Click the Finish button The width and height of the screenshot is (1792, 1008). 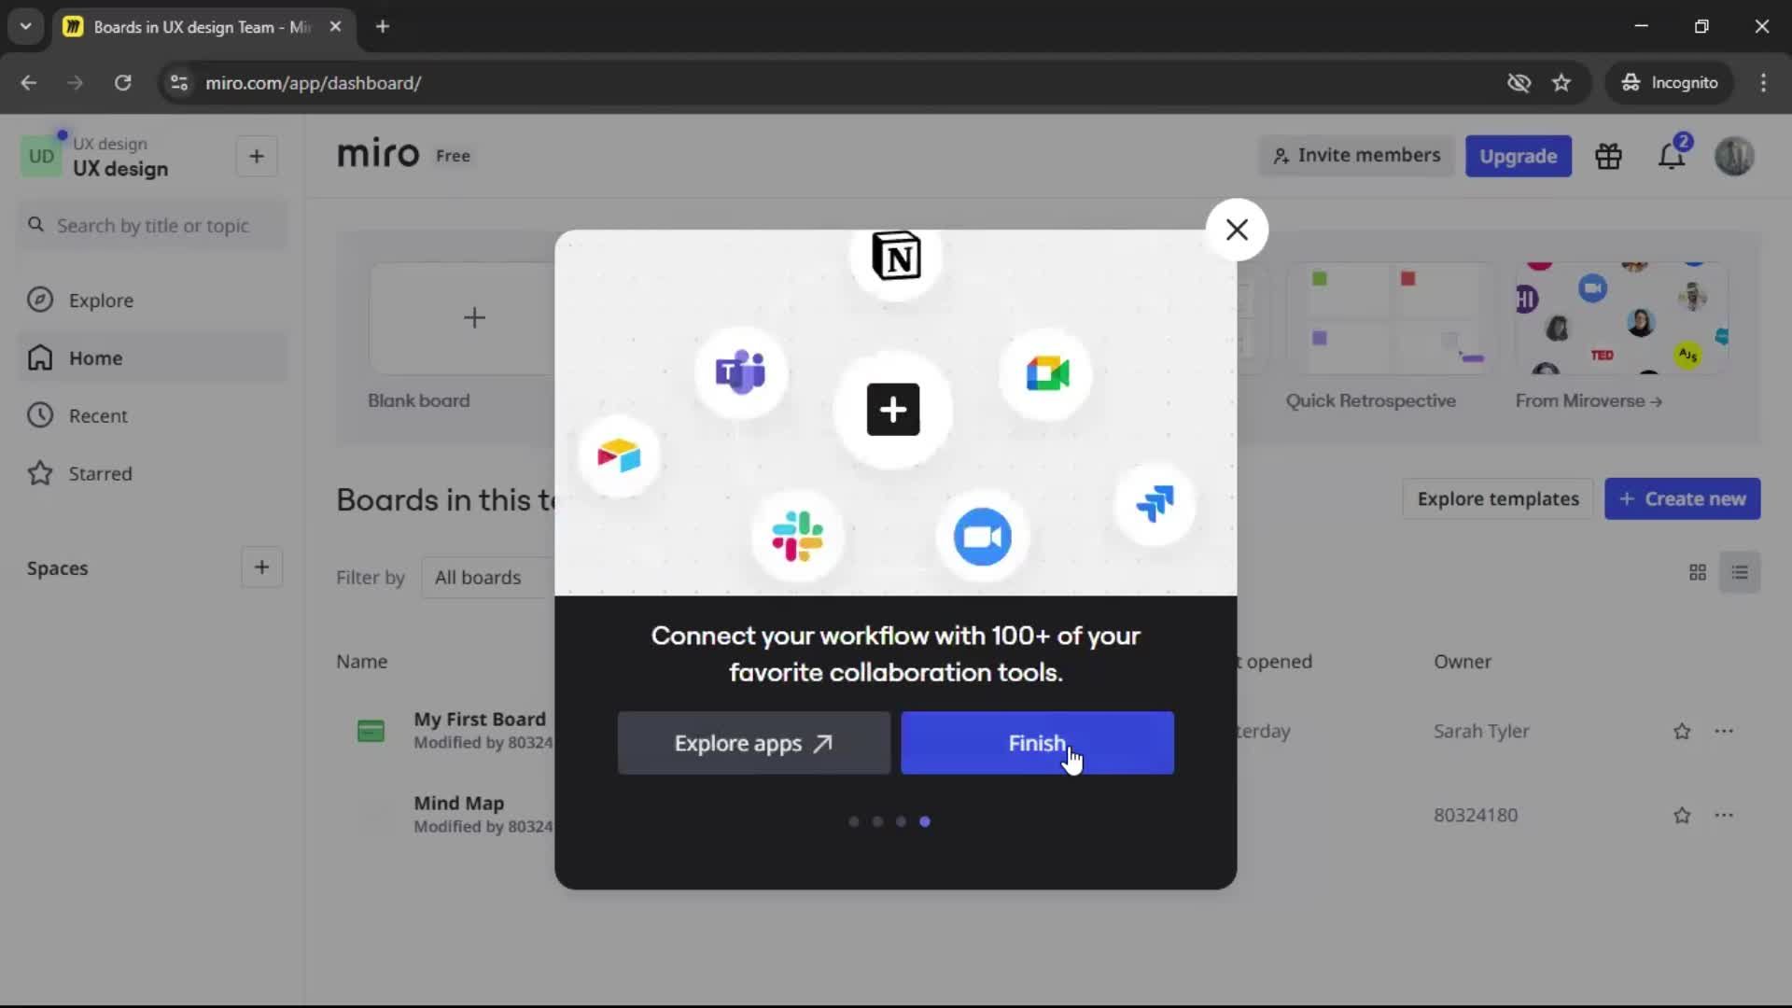[x=1037, y=743]
